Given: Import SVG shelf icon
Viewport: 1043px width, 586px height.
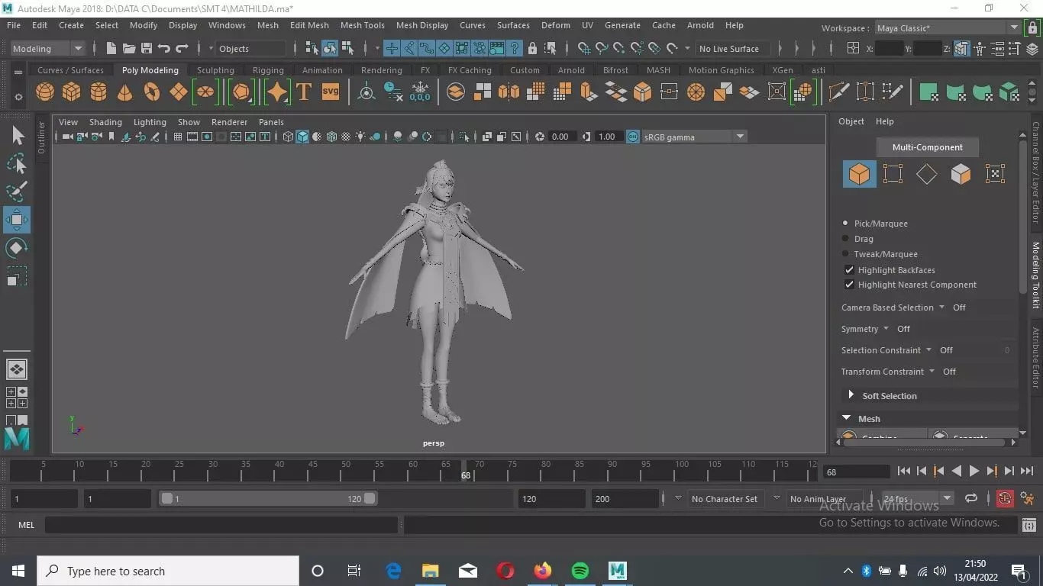Looking at the screenshot, I should coord(331,92).
